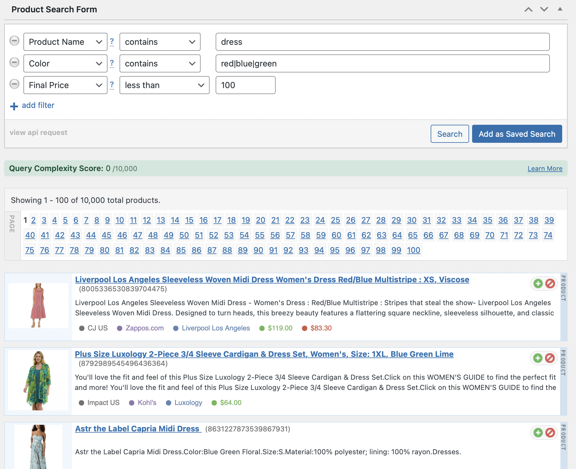Open Astr the Label Capria Midi Dress link

pos(137,429)
